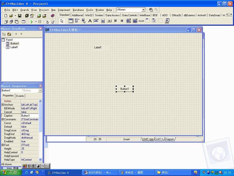Select Button1 on the form

pyautogui.click(x=125, y=89)
